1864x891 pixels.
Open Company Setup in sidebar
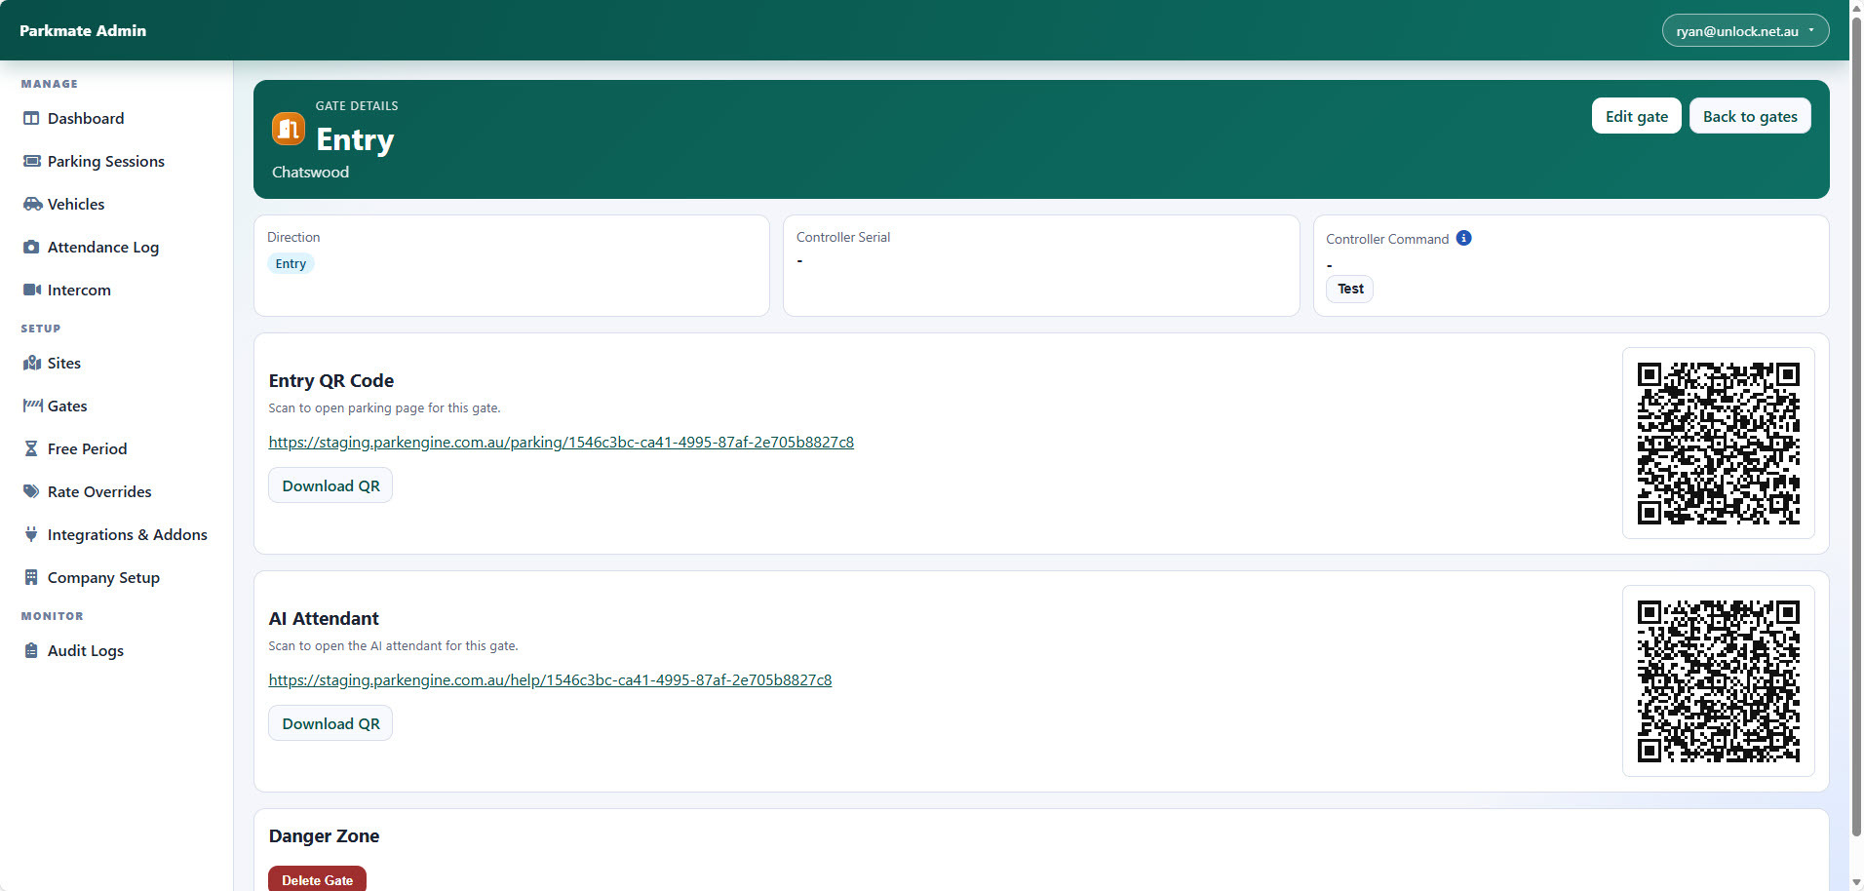tap(103, 578)
